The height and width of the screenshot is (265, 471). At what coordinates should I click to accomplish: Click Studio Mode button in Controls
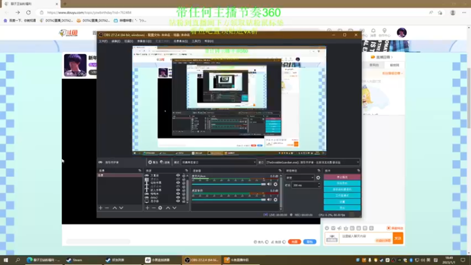coord(342,196)
